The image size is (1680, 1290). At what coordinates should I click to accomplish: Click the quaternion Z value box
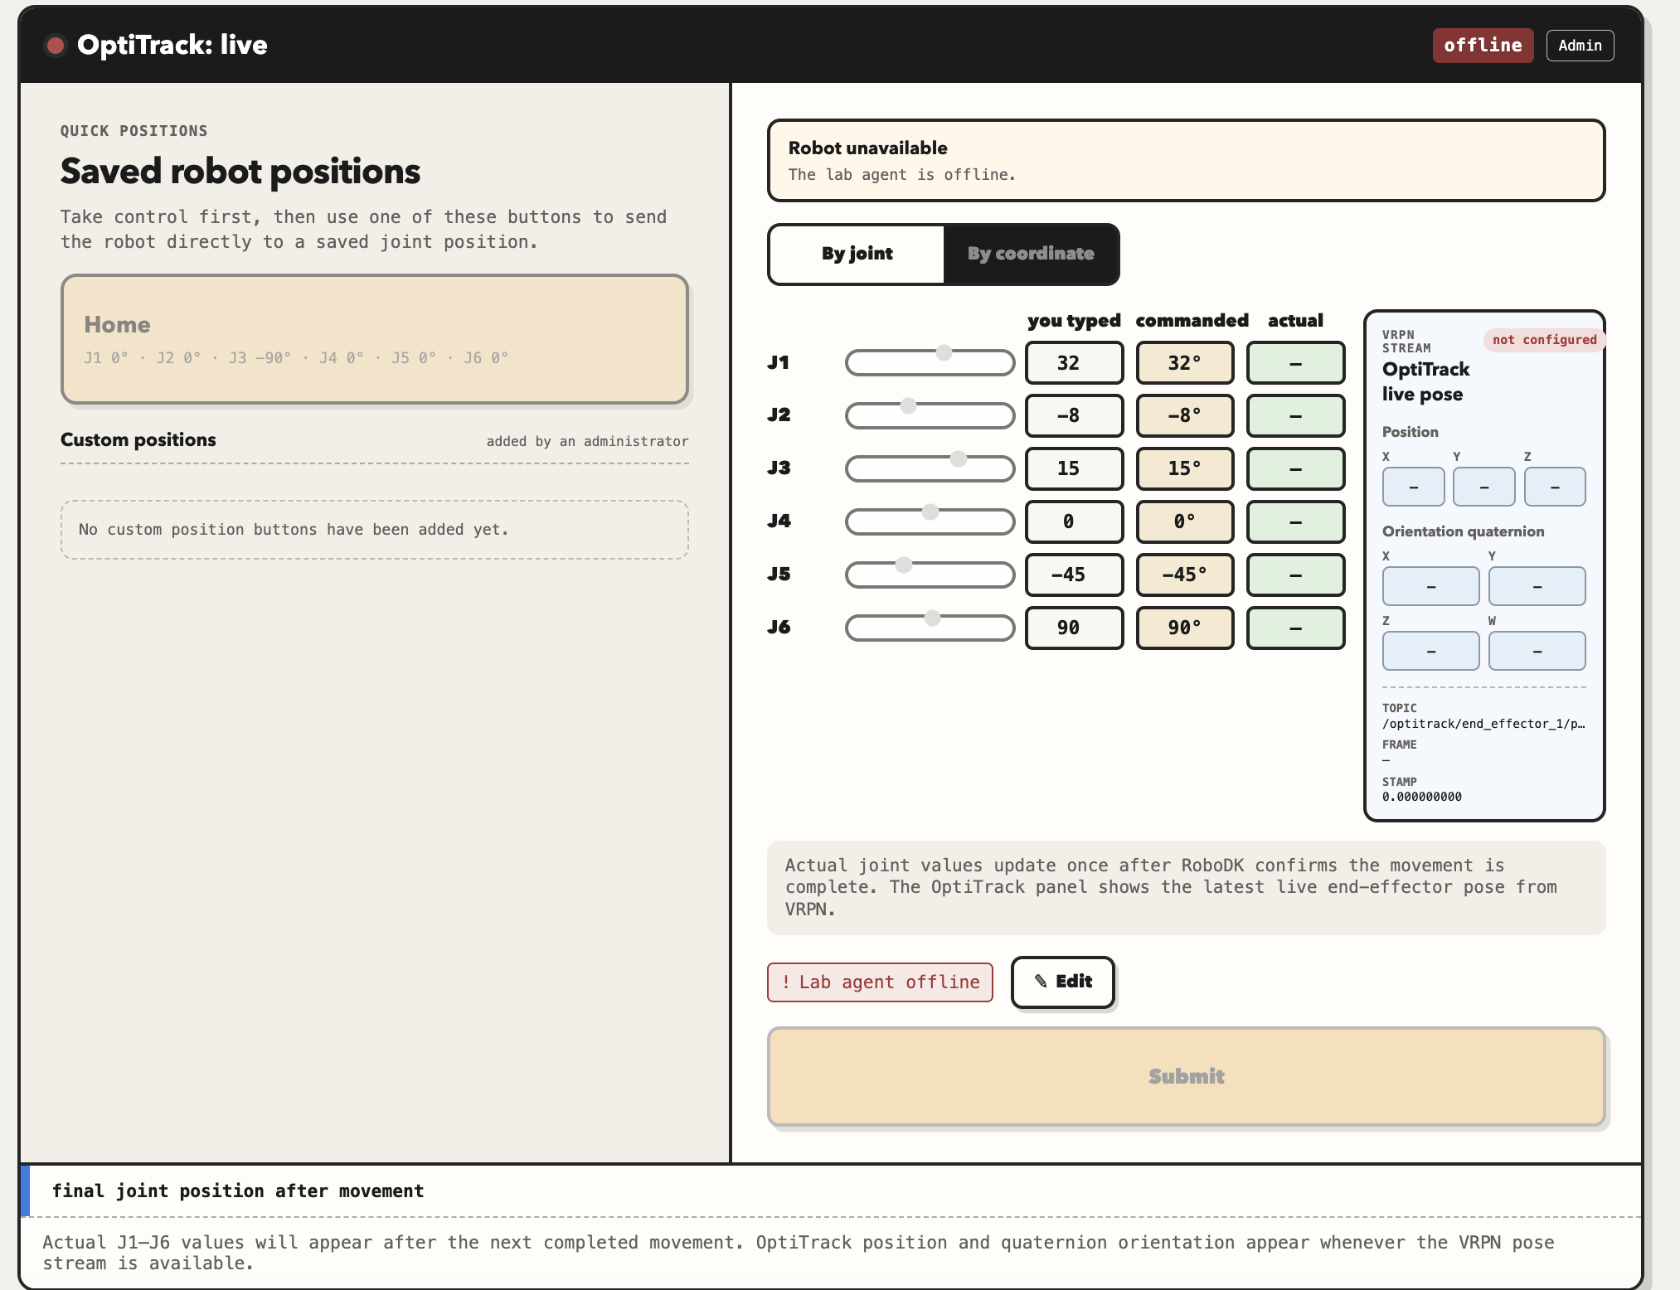pos(1430,651)
